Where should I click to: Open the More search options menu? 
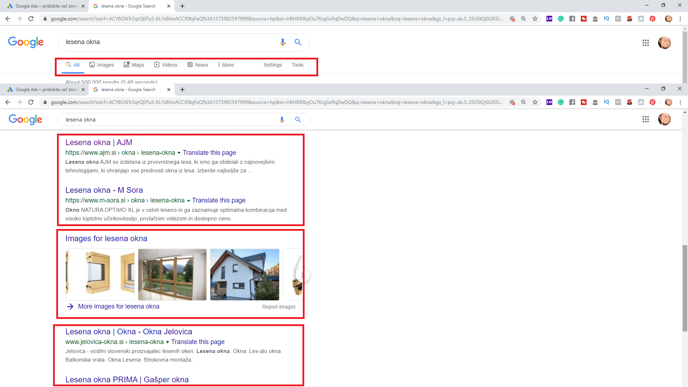click(226, 65)
